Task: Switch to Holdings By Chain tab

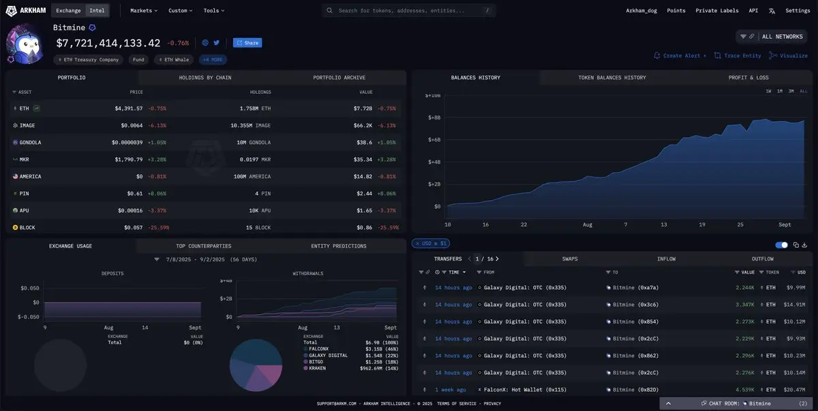Action: pos(205,78)
